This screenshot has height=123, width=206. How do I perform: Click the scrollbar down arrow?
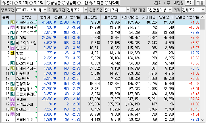click(203, 120)
